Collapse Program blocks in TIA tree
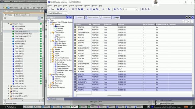 9,24
